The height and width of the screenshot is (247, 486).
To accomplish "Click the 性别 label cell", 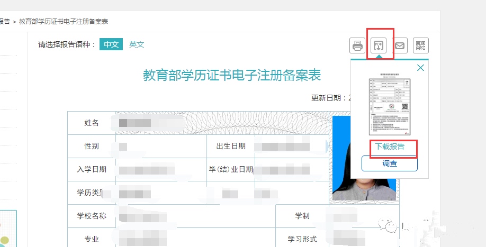I will (92, 146).
